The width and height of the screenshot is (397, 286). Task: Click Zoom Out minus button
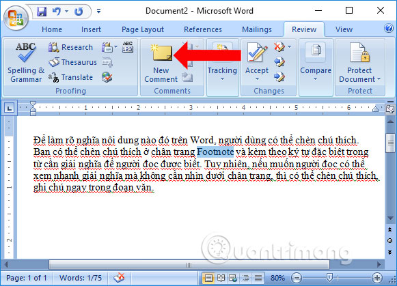pyautogui.click(x=297, y=278)
